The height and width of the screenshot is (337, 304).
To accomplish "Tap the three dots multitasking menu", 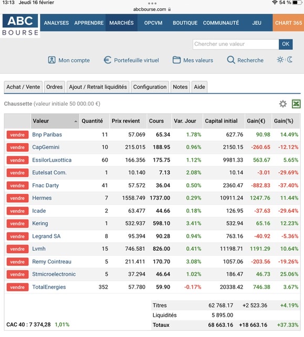I will tap(152, 3).
